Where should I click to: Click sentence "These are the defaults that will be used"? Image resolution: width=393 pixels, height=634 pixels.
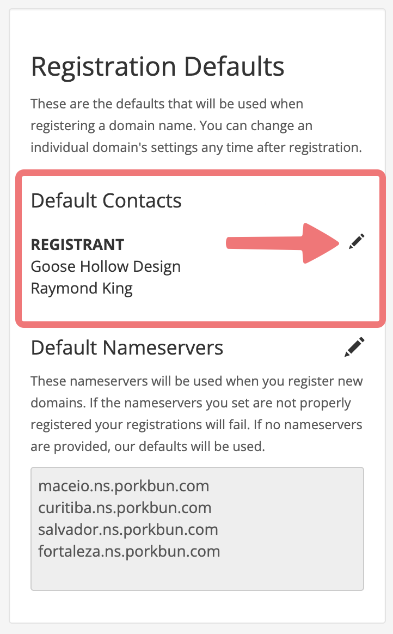[x=167, y=103]
